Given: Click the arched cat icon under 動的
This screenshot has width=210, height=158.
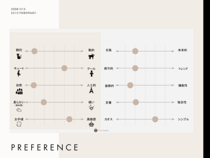Looking at the screenshot, I should (x=91, y=56).
